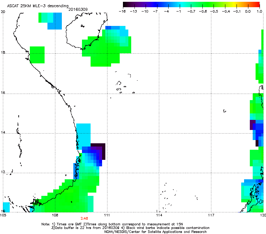Click latitude label 18 on left axis
The width and height of the screenshot is (266, 234).
coord(3,52)
